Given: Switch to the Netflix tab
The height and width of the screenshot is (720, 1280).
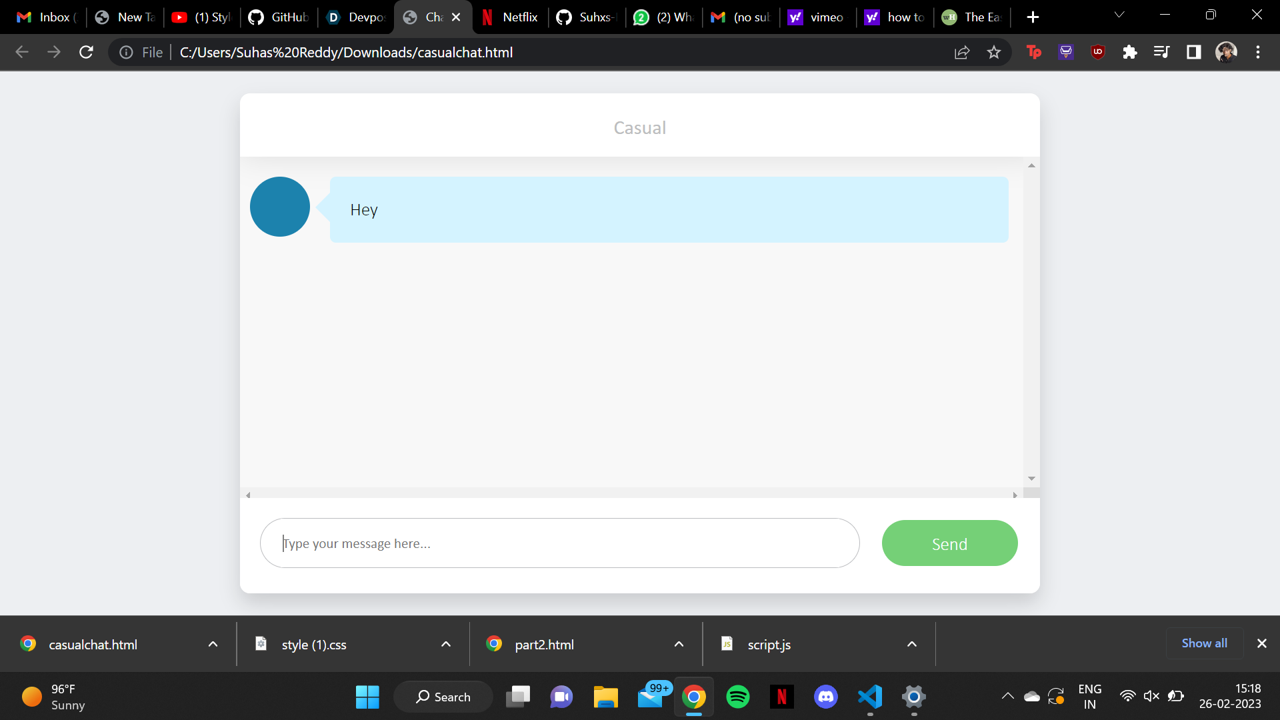Looking at the screenshot, I should click(511, 17).
